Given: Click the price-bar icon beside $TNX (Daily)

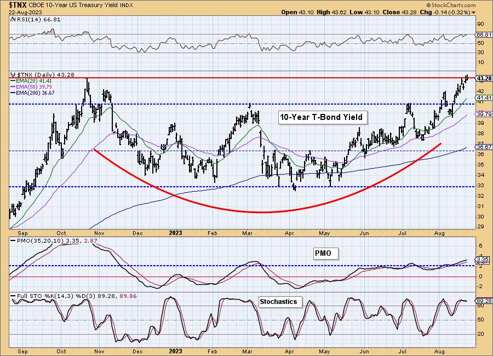Looking at the screenshot, I should (x=13, y=75).
